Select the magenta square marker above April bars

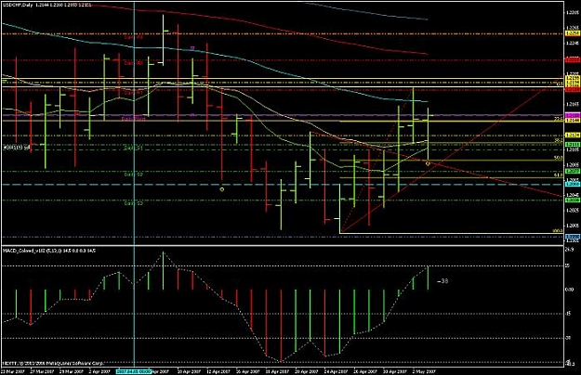click(x=192, y=48)
